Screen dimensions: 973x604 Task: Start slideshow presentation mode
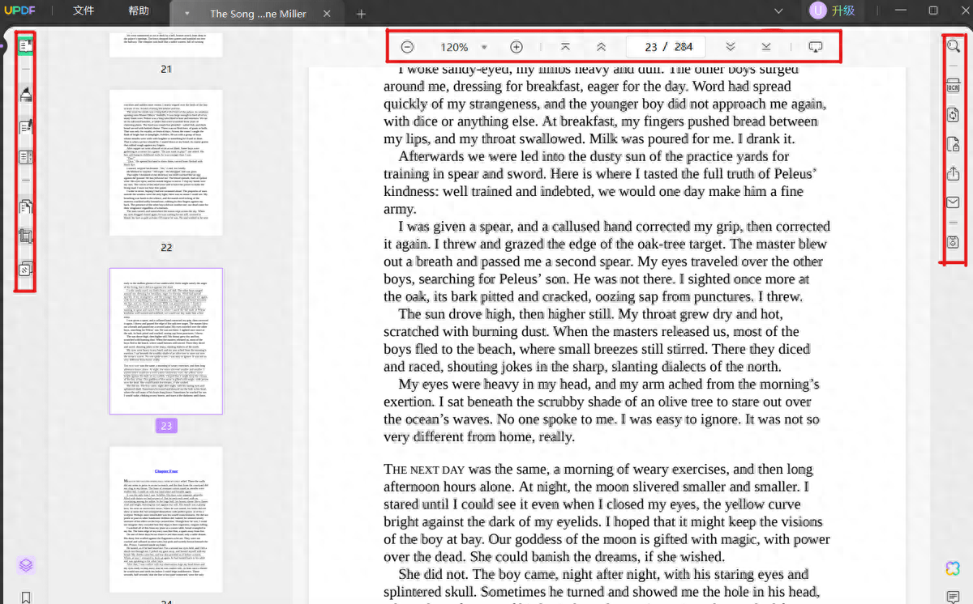click(x=816, y=47)
